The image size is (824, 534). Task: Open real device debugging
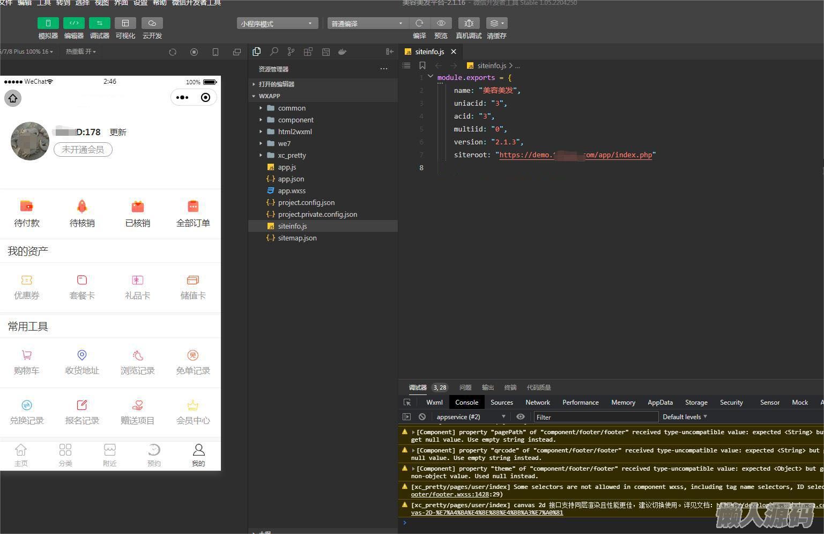tap(469, 23)
